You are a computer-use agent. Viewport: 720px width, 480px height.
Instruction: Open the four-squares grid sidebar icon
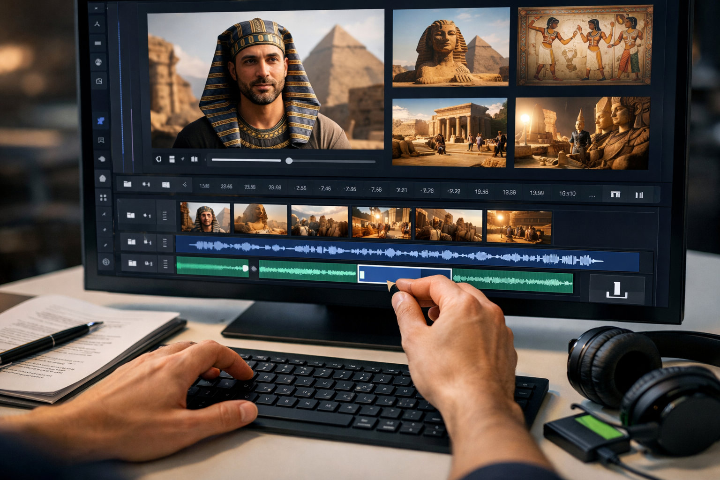(x=103, y=198)
